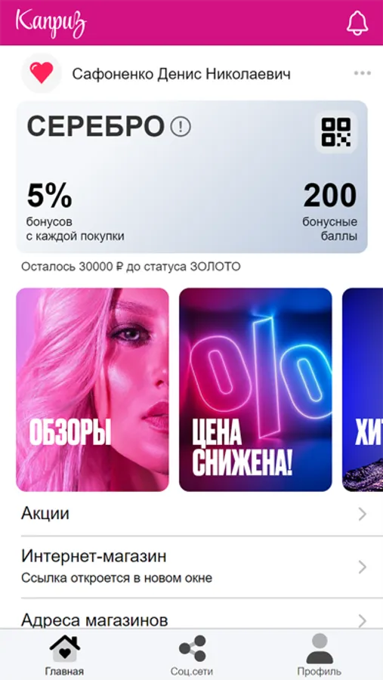Screen dimensions: 383x680
Task: Tap the info icon next to СЕРЕБРО
Action: click(x=181, y=127)
